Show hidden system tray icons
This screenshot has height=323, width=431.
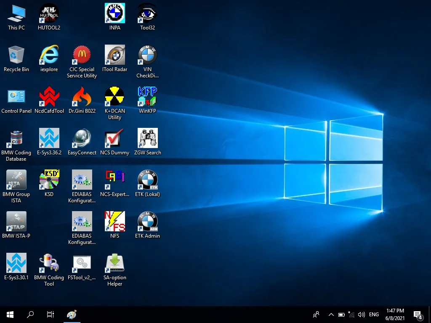point(331,315)
